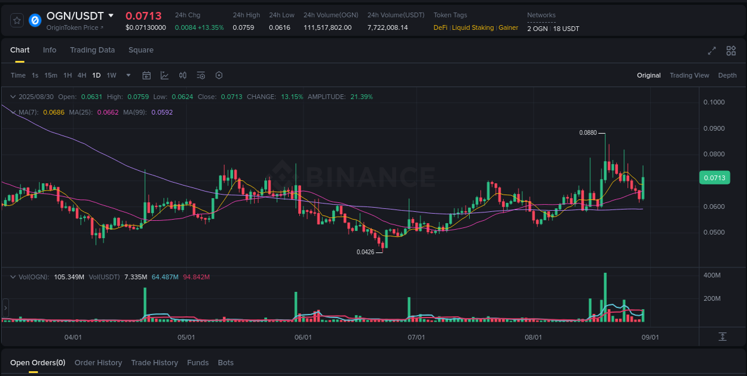Select the 1W candle interval

coord(111,75)
